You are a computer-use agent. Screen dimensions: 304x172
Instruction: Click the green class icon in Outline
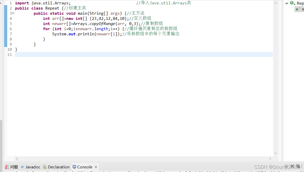tap(292, 3)
